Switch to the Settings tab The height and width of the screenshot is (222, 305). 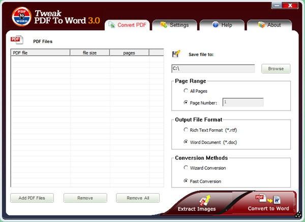coord(174,25)
